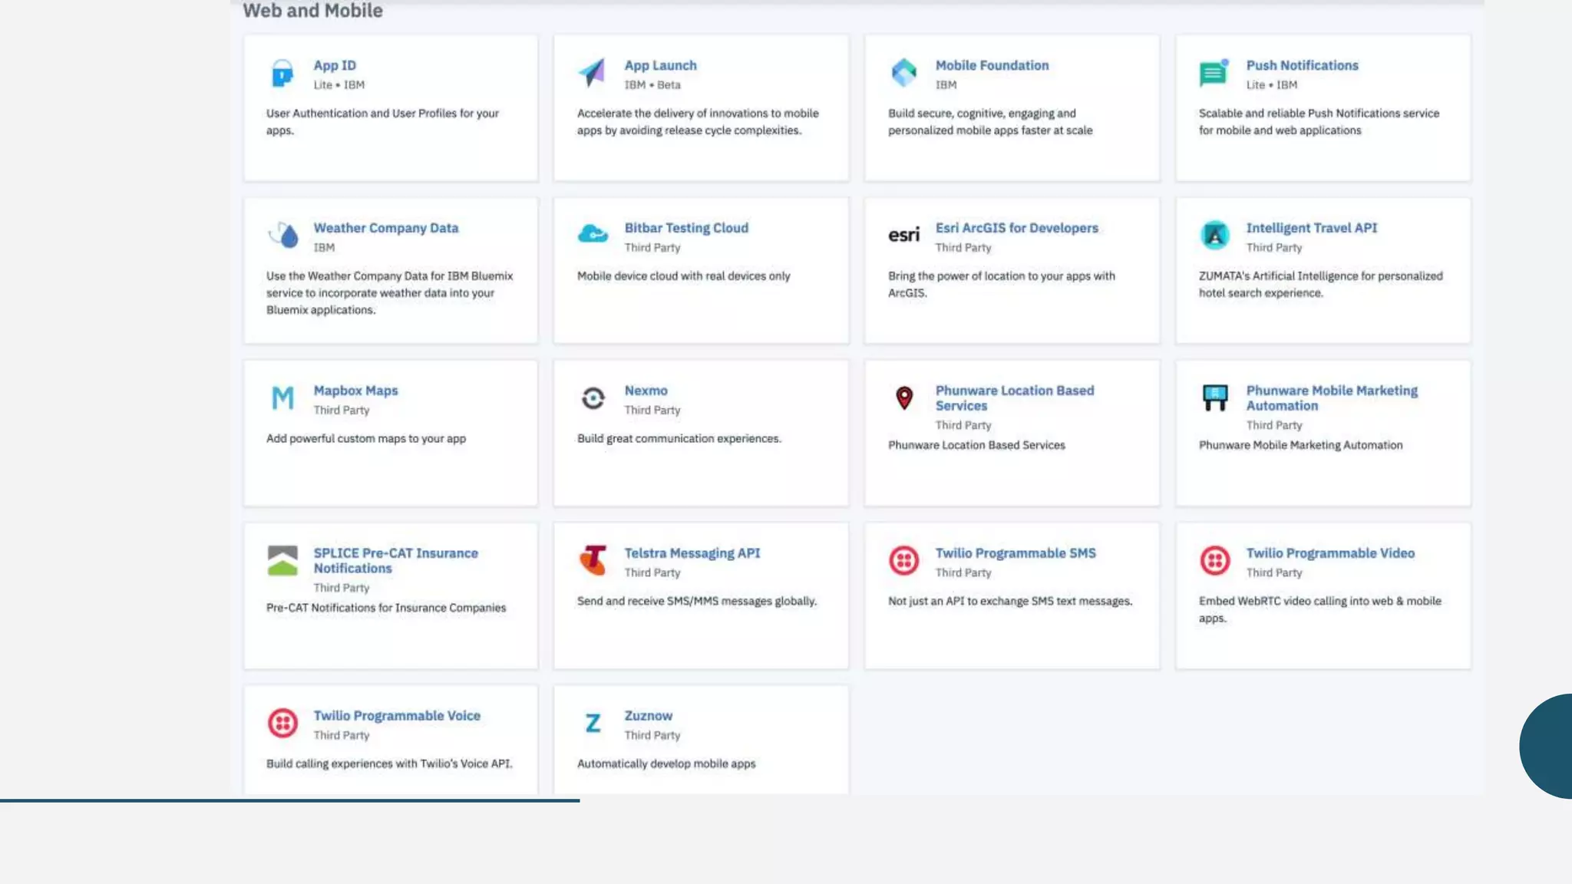Click the Zuznow Z logo icon
1572x884 pixels.
coord(593,723)
